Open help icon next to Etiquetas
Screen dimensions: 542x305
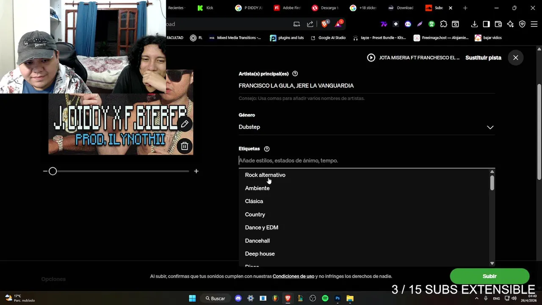(267, 149)
